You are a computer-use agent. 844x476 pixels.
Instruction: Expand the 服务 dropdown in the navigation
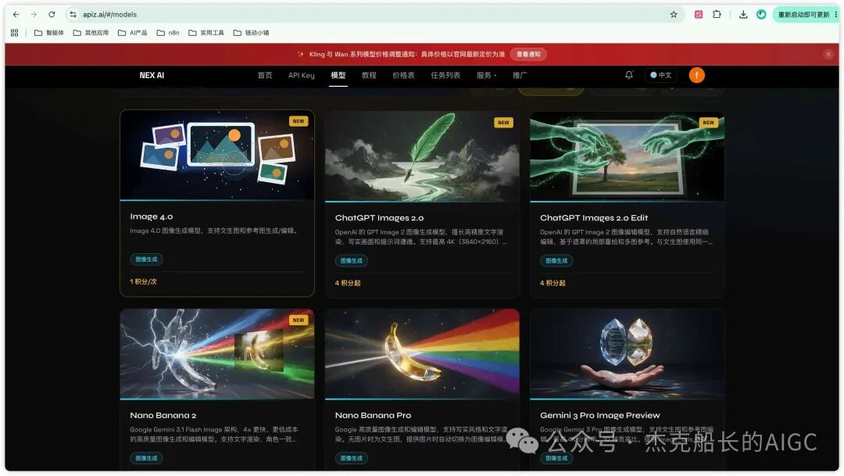coord(486,75)
